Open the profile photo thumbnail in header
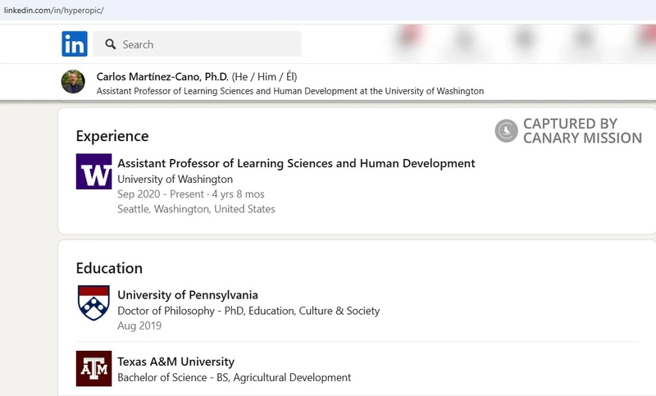The width and height of the screenshot is (656, 396). coord(73,81)
